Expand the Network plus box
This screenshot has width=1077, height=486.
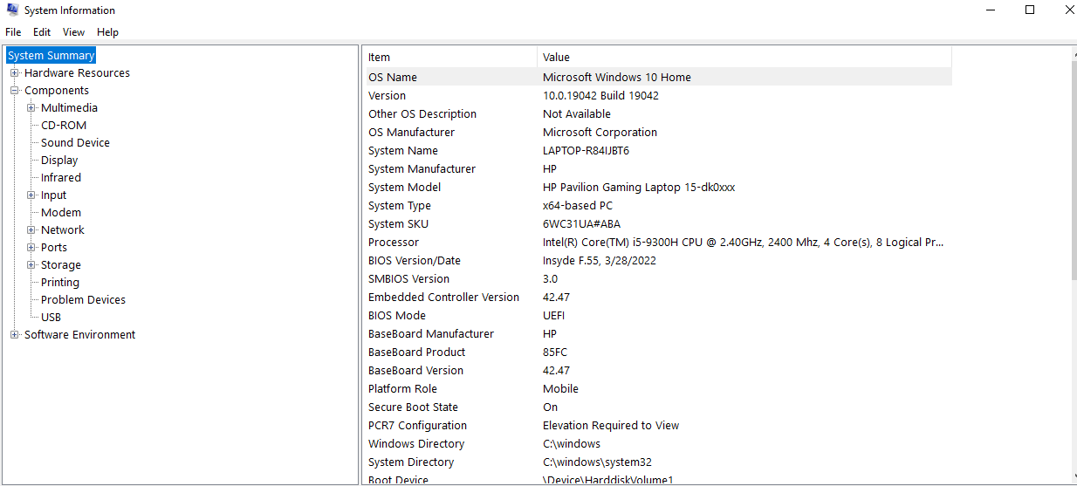point(31,230)
